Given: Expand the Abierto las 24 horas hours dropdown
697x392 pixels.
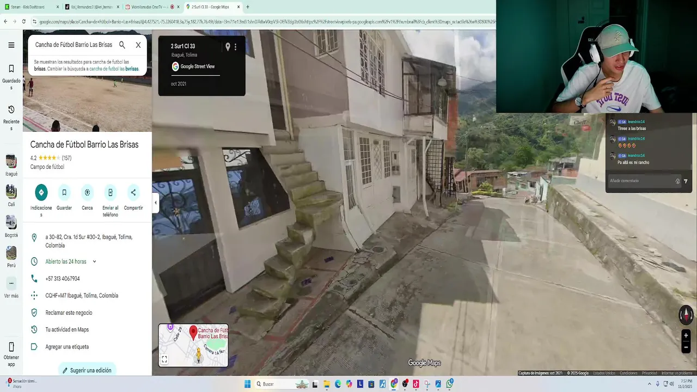Looking at the screenshot, I should (94, 262).
